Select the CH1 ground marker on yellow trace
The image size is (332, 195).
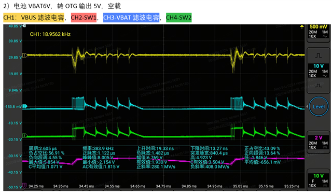pyautogui.click(x=24, y=55)
